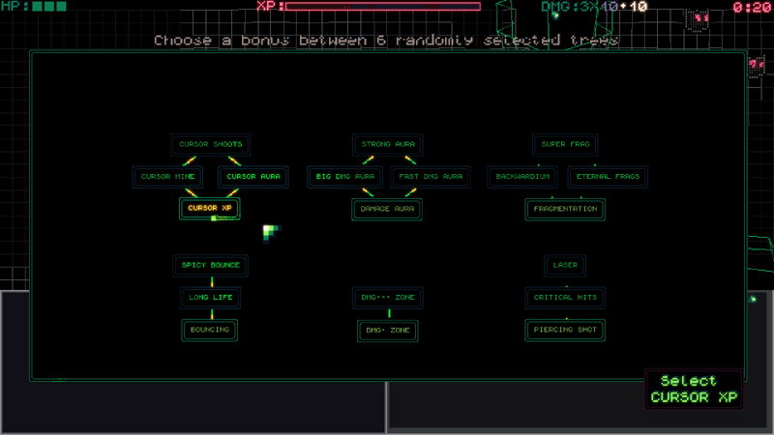
Task: Select the DAMAGE AURA base node
Action: [387, 209]
